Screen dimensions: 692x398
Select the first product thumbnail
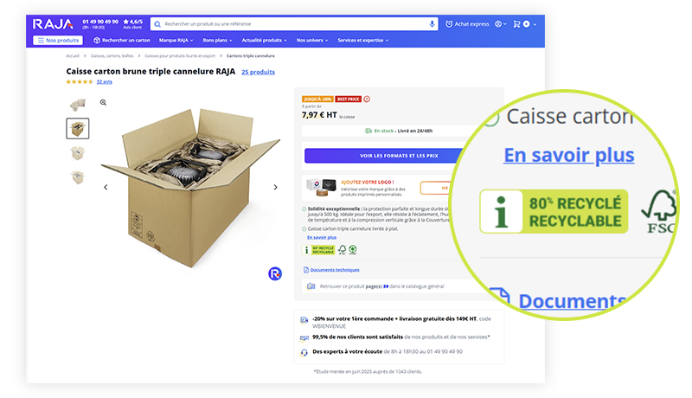78,105
